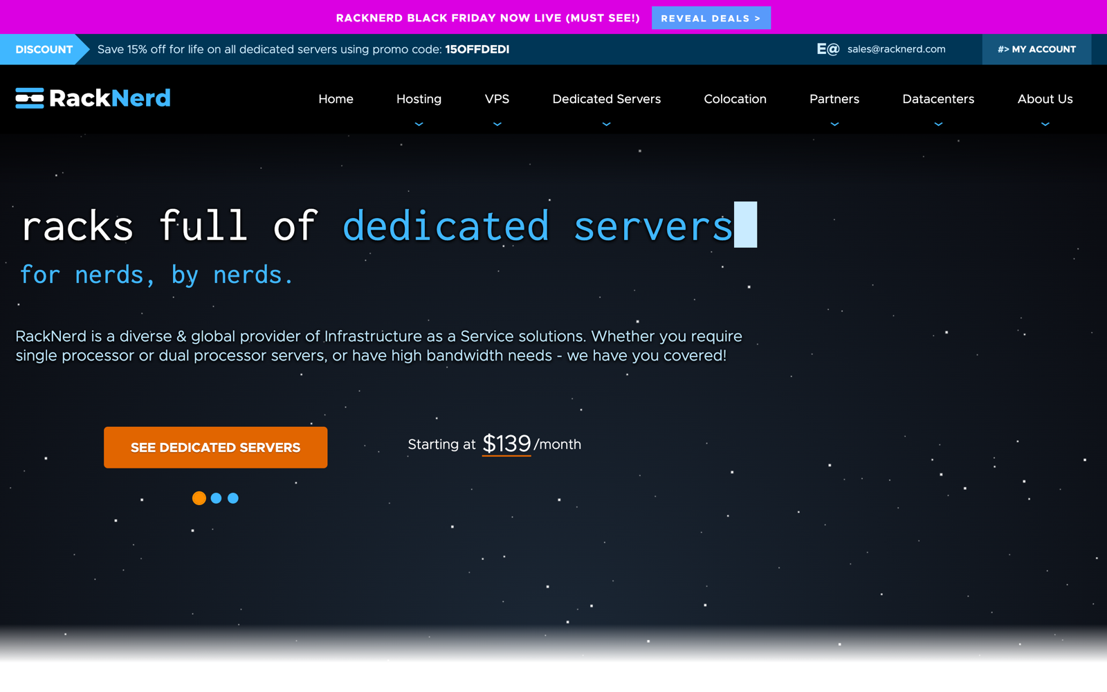Open the VPS dropdown chevron
The width and height of the screenshot is (1107, 692).
click(x=497, y=122)
